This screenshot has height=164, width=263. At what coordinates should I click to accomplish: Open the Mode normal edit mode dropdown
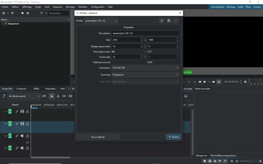[x=24, y=96]
